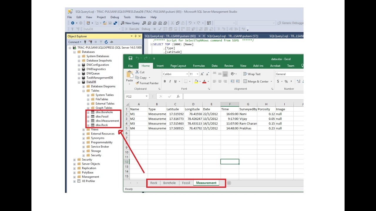Click the Excel Undo arrow icon

[x=137, y=58]
